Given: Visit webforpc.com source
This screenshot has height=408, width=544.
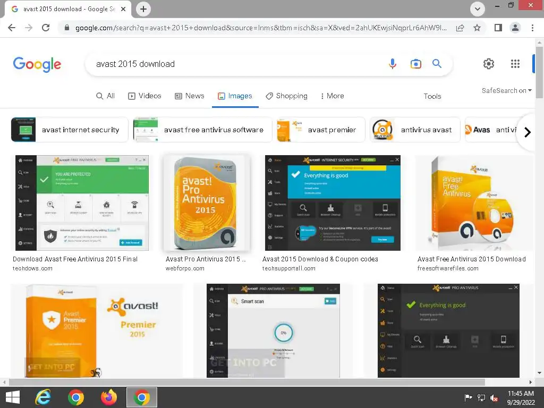Looking at the screenshot, I should [185, 268].
